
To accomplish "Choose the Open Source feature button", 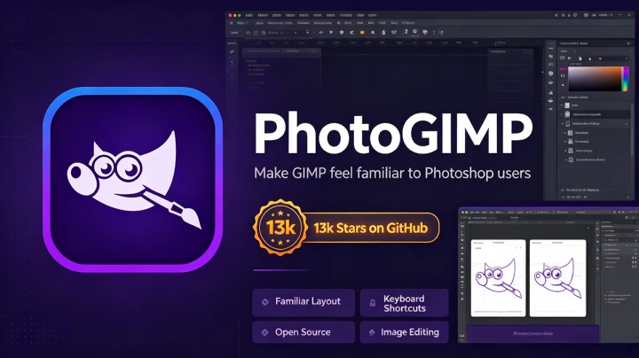I will pos(304,332).
